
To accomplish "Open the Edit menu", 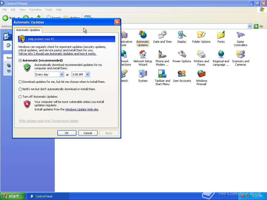I will (x=13, y=10).
